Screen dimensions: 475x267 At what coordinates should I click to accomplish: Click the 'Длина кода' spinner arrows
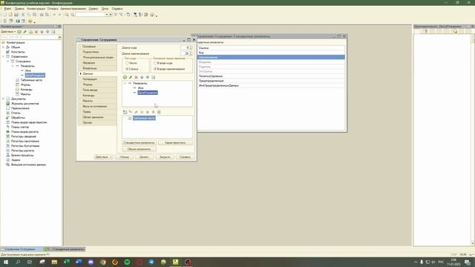pos(191,47)
